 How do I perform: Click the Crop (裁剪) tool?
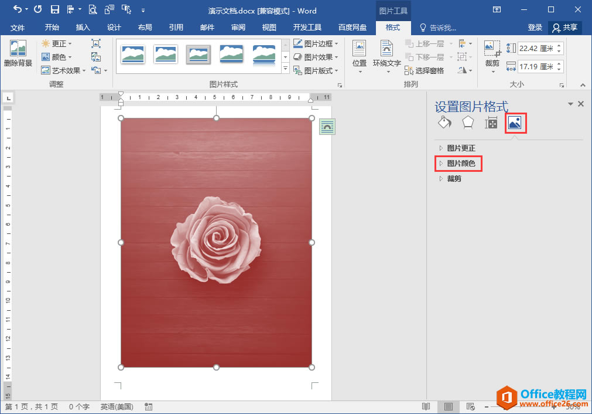[x=492, y=56]
